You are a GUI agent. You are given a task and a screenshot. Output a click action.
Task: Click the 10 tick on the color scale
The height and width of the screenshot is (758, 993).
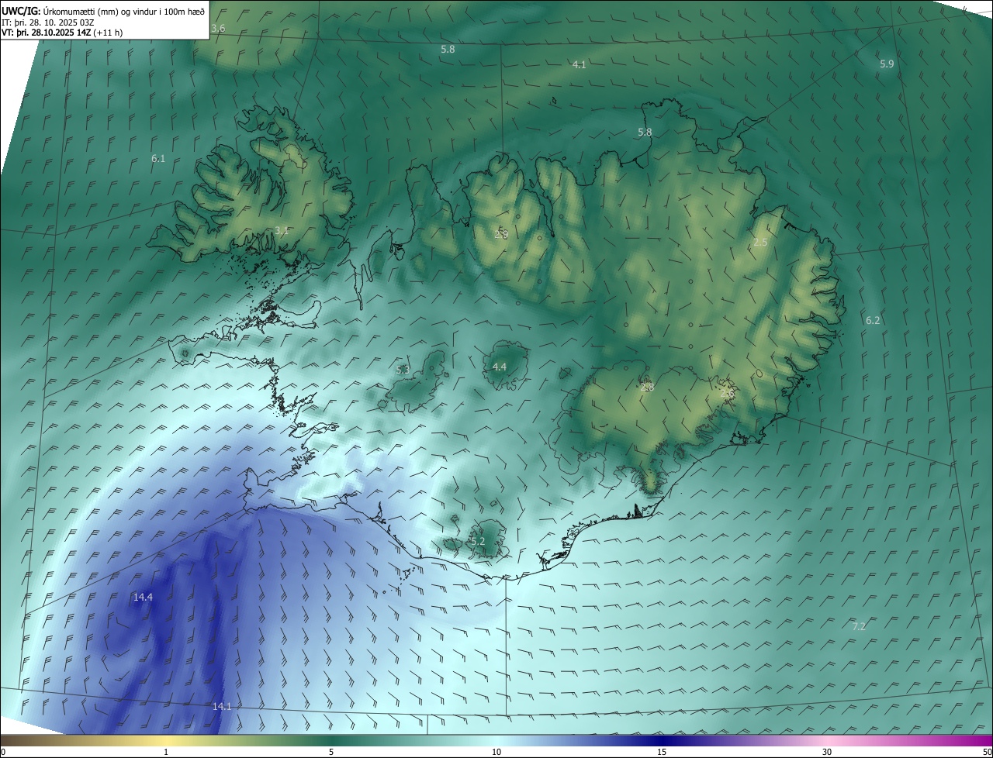(x=496, y=752)
